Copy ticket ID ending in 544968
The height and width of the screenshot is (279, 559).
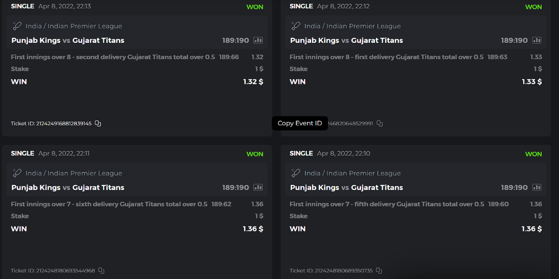101,271
